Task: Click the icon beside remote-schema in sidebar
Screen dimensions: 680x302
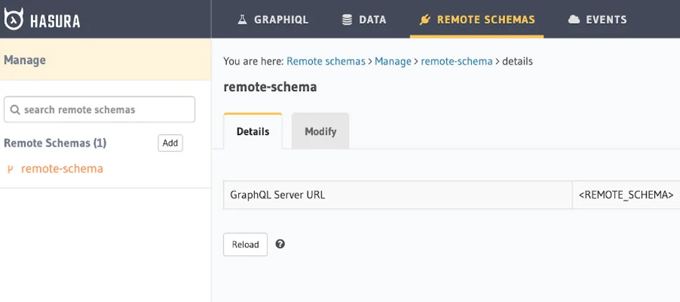Action: (11, 170)
